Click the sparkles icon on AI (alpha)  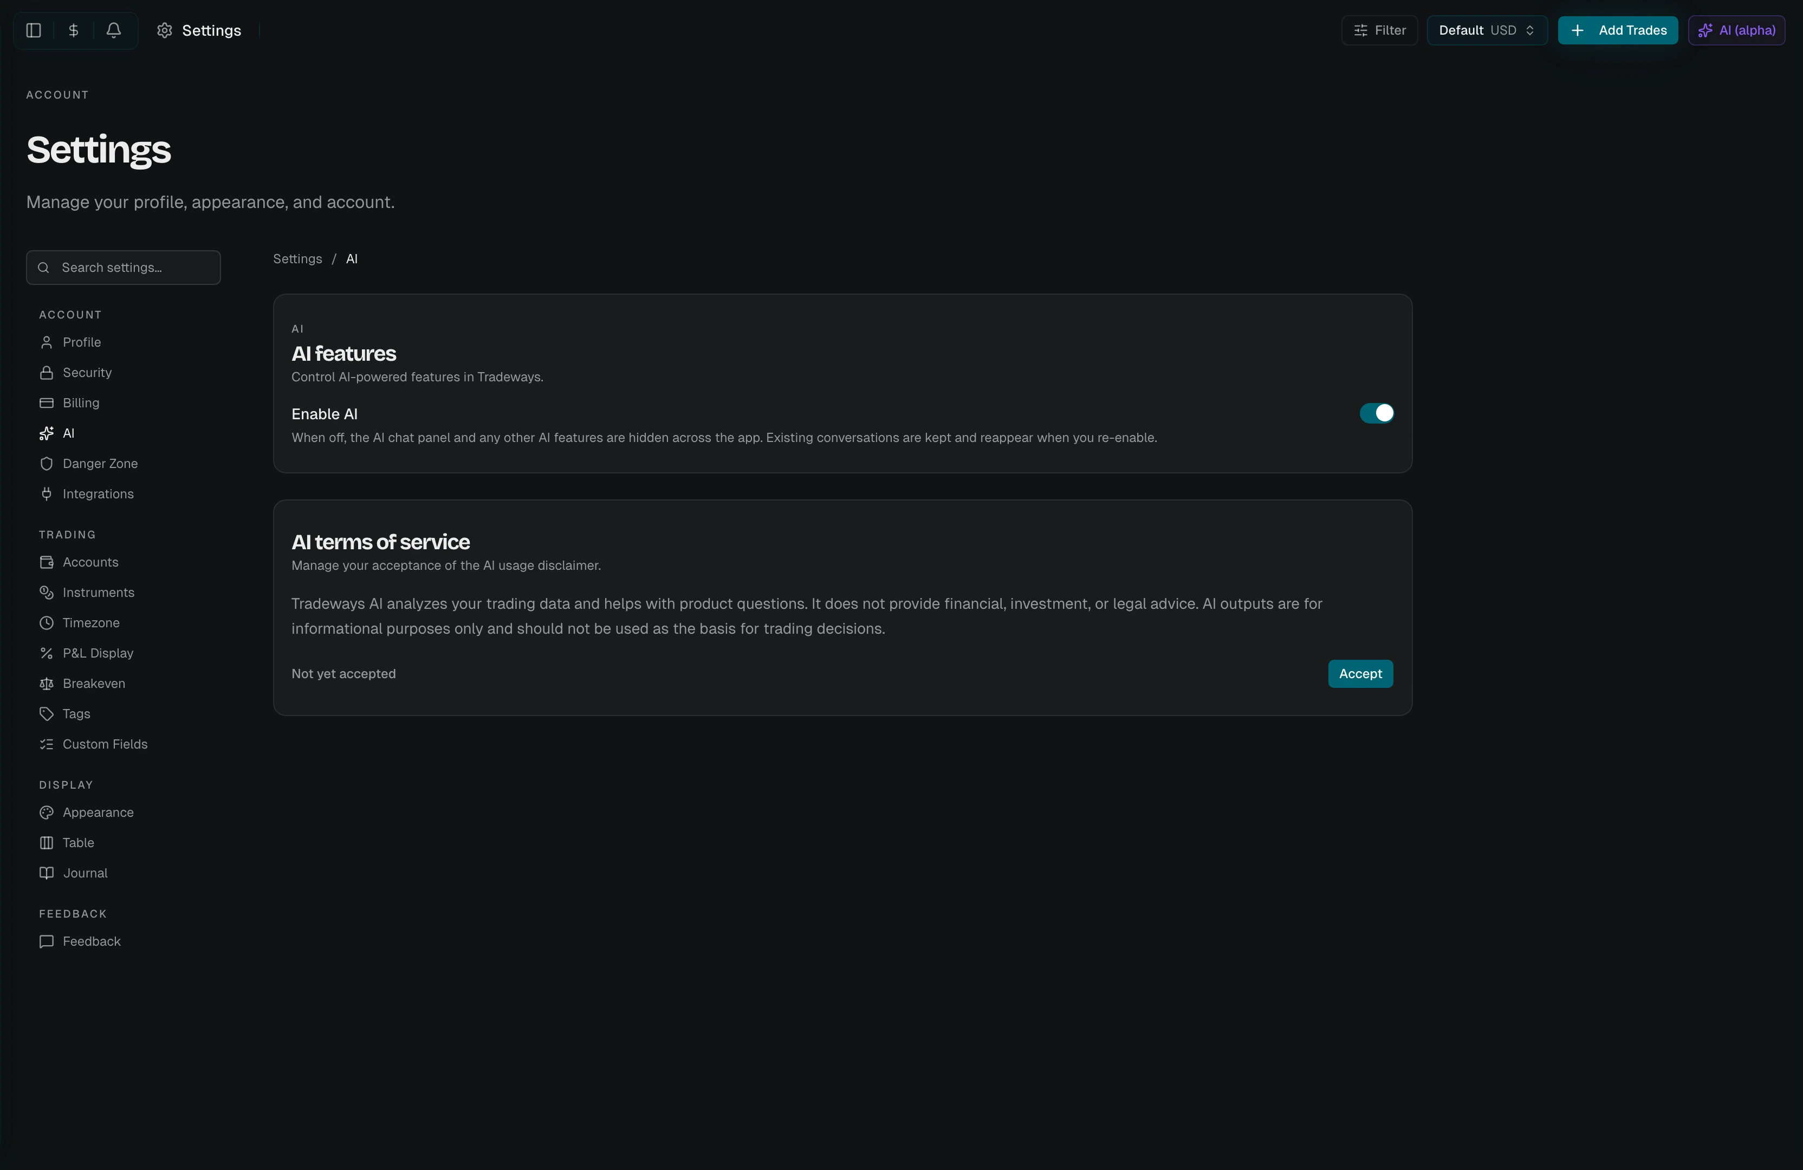click(1704, 30)
